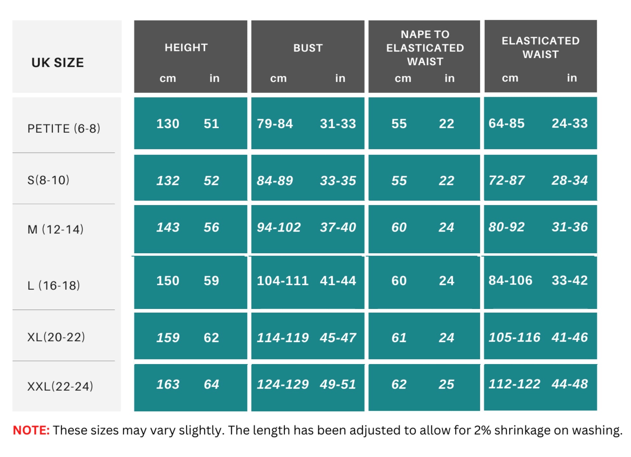Viewport: 631px width, 457px height.
Task: Click the 143 height value
Action: (x=168, y=227)
